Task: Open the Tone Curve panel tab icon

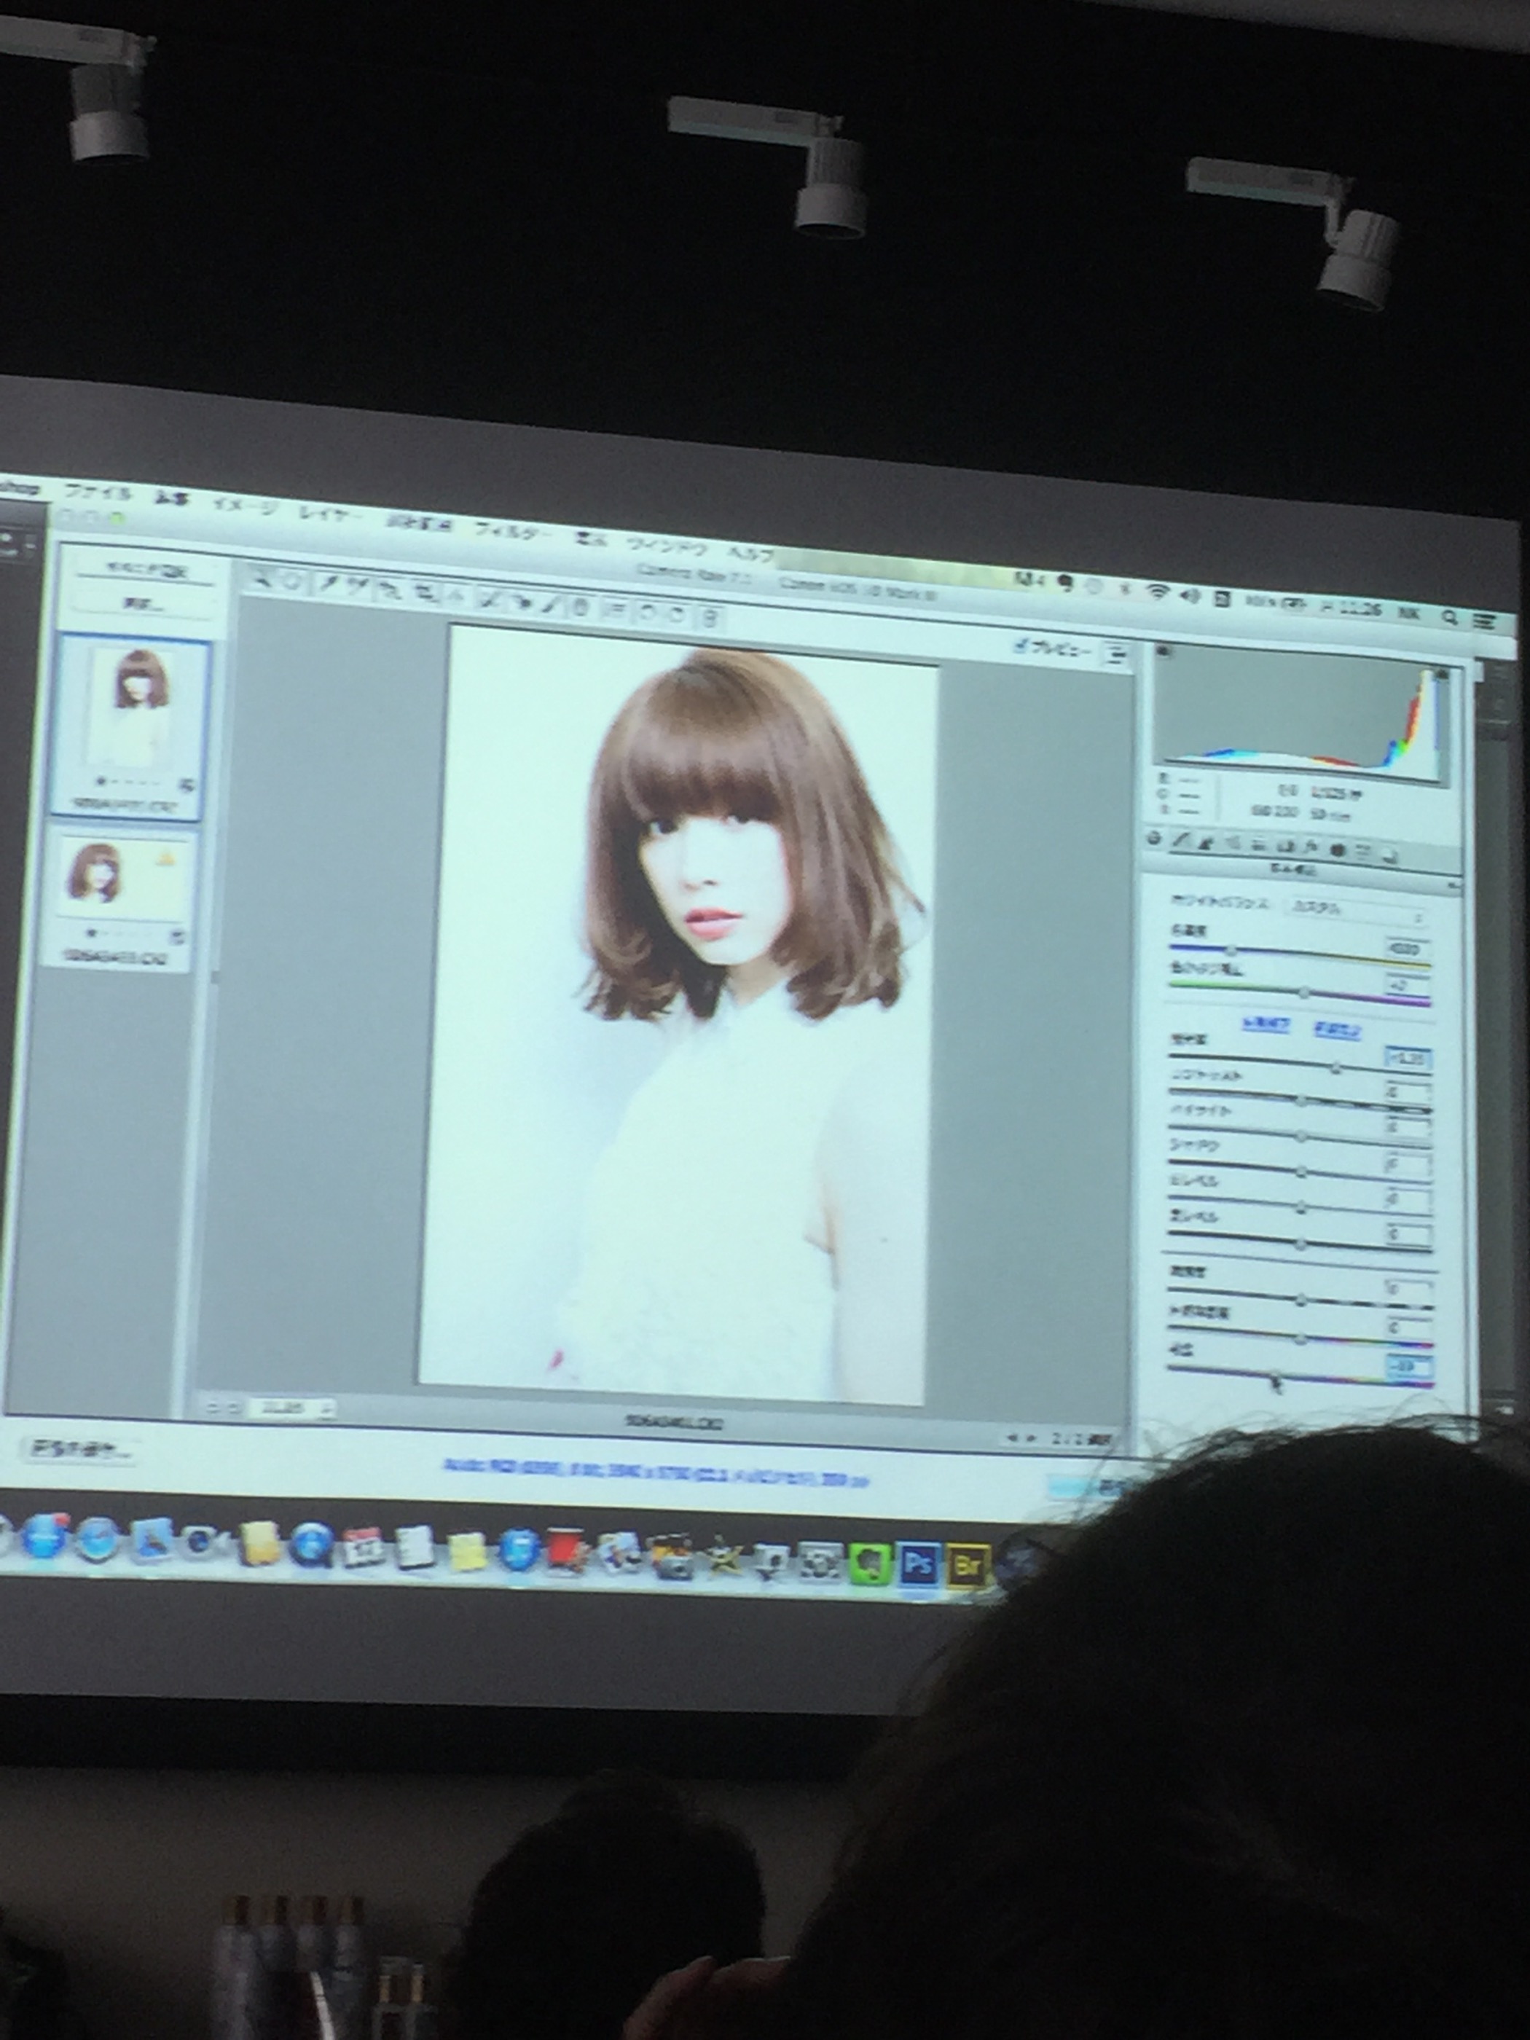Action: click(x=1182, y=840)
